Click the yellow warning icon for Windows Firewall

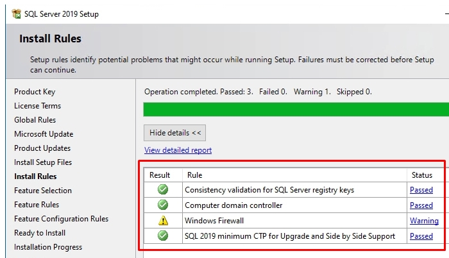point(163,220)
